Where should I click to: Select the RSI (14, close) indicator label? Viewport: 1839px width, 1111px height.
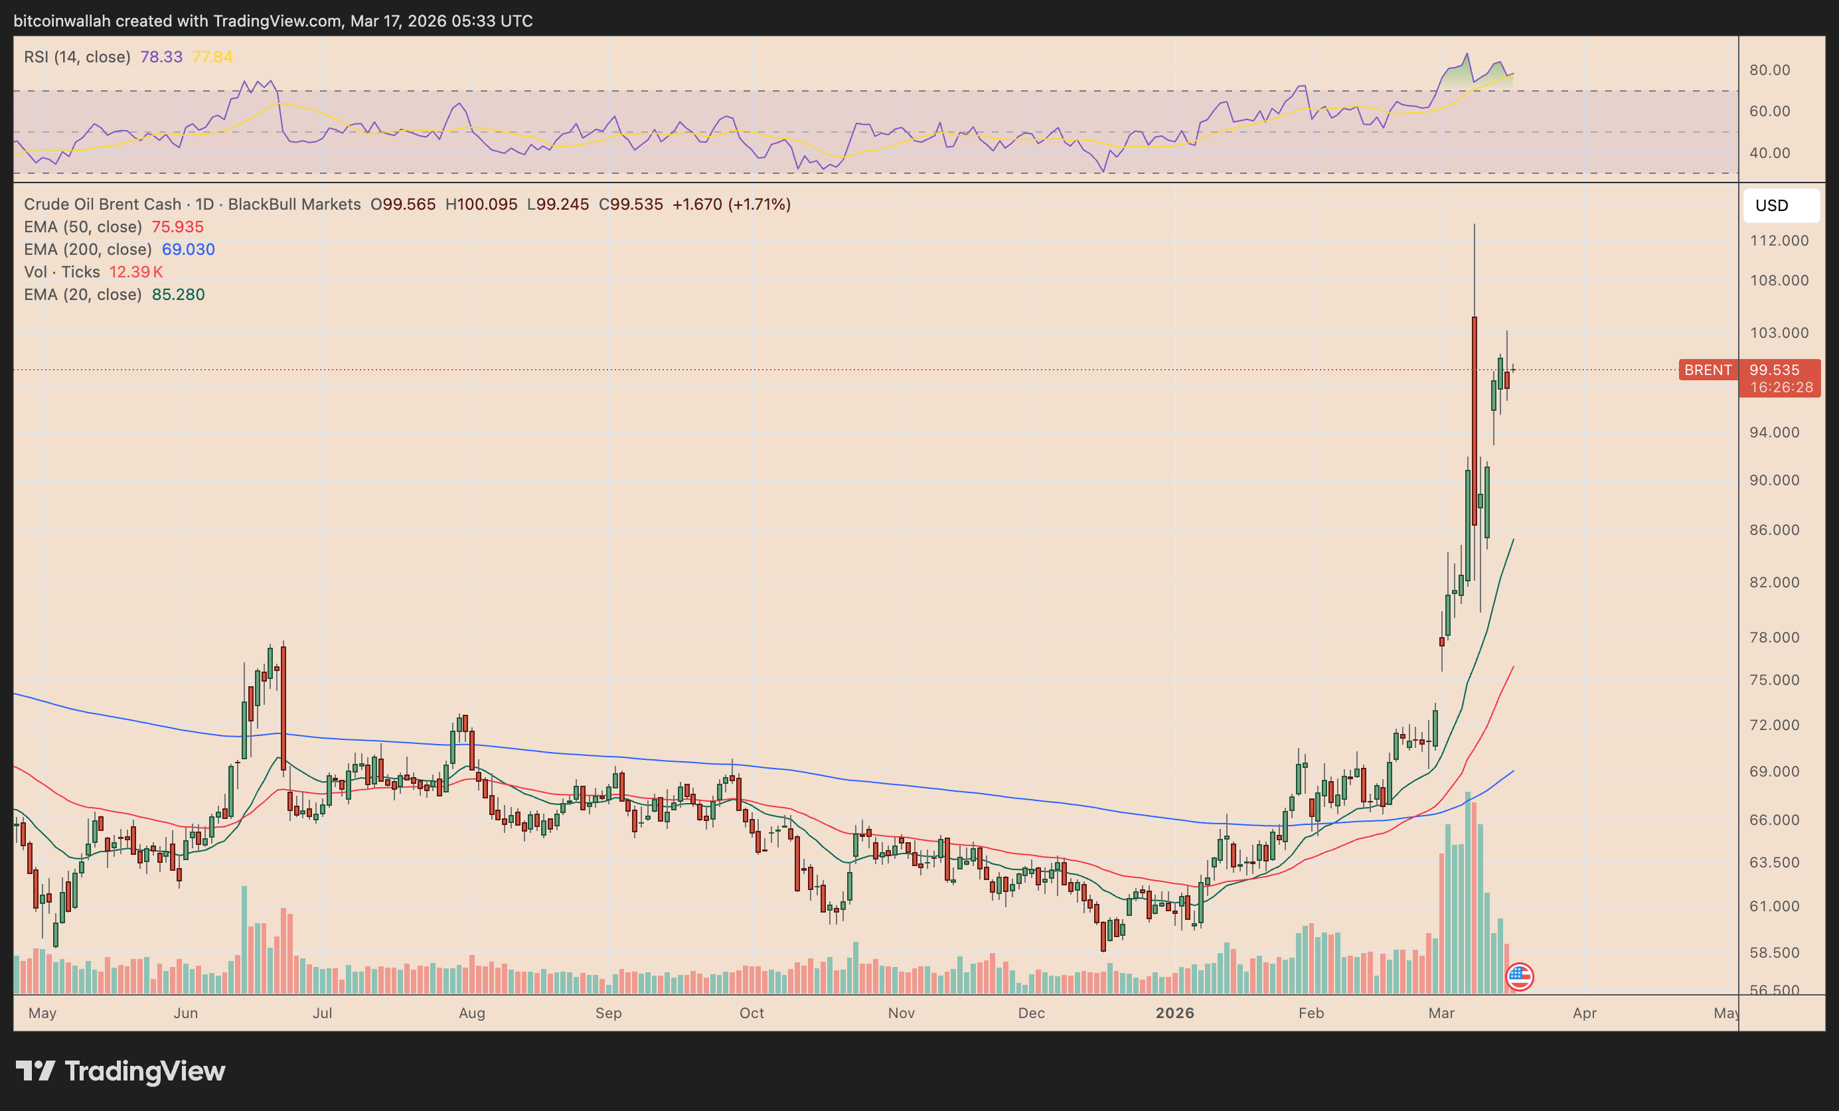77,56
